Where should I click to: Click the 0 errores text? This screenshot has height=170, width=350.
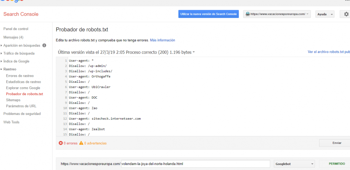71,143
